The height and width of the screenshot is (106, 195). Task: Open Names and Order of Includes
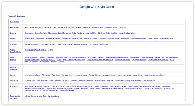click(115, 27)
